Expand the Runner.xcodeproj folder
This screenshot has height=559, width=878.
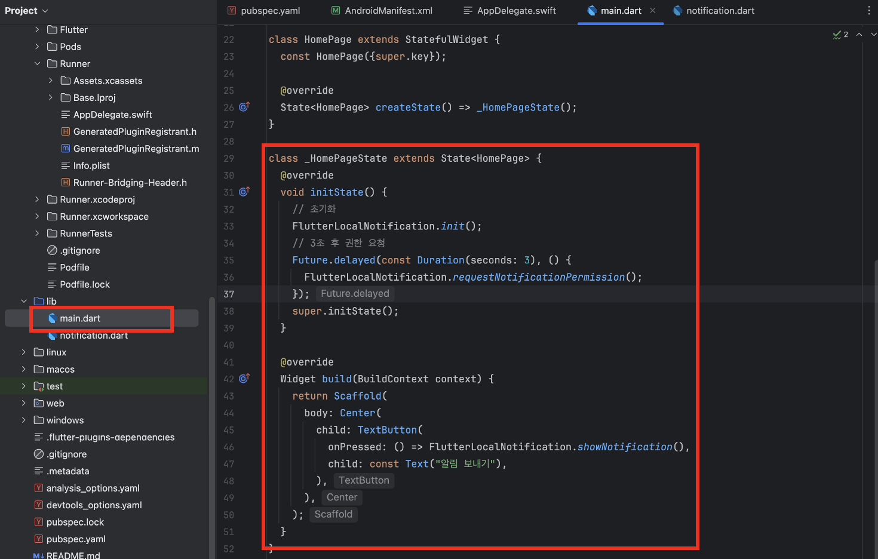37,199
